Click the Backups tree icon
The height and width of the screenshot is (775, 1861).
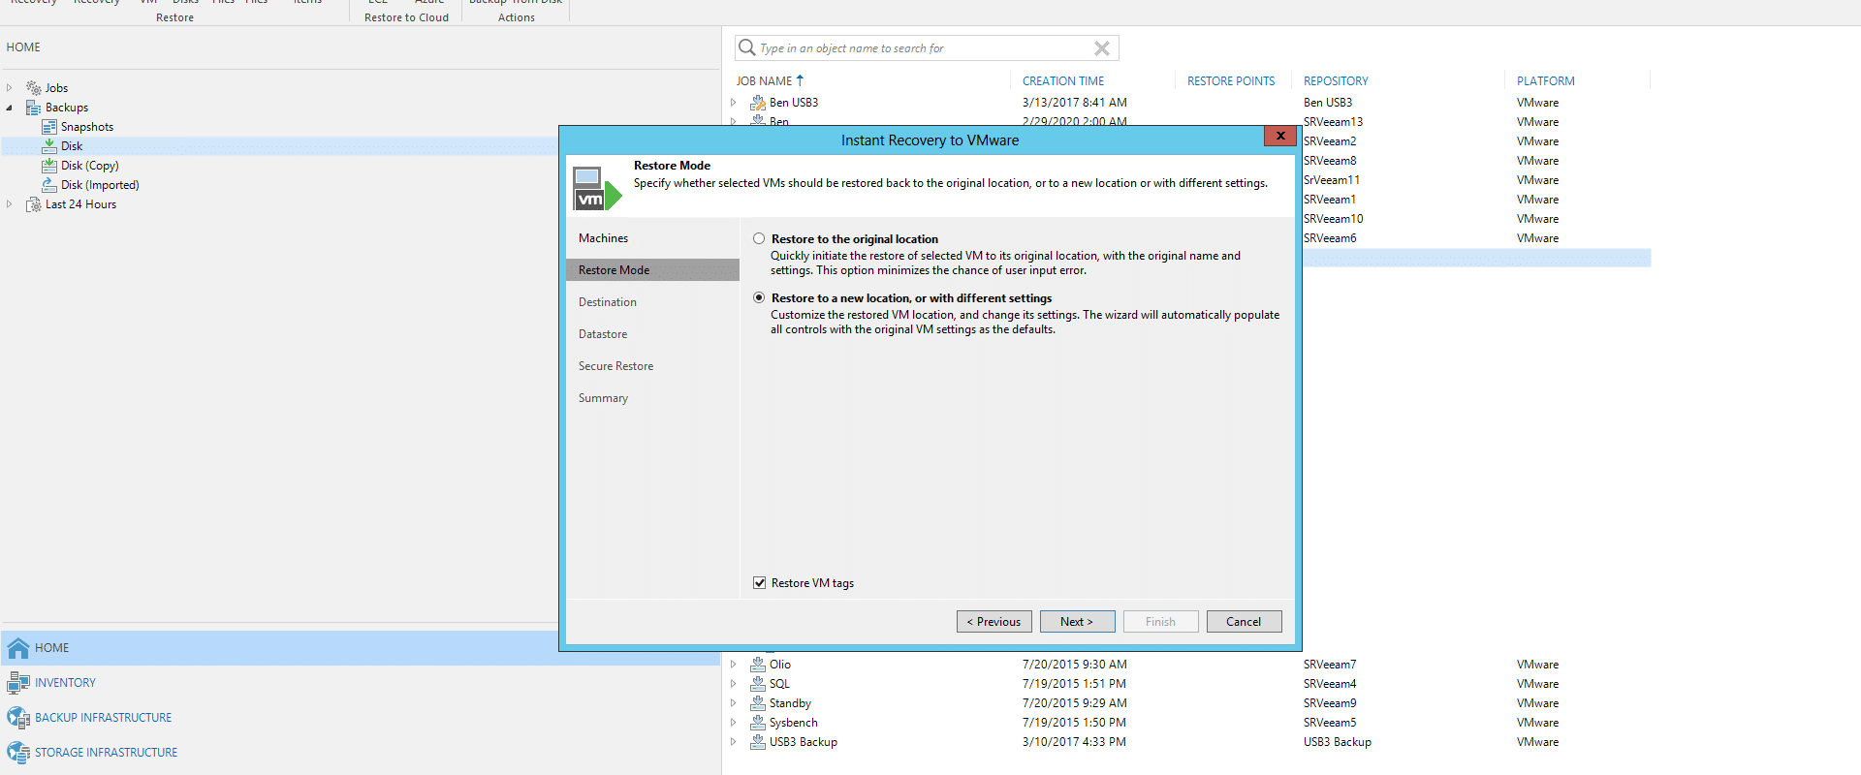(34, 108)
